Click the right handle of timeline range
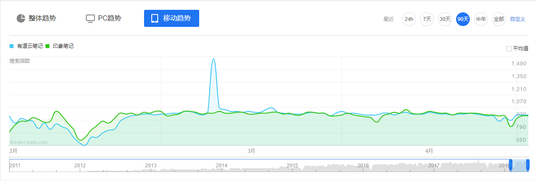The width and height of the screenshot is (536, 181). pos(528,165)
